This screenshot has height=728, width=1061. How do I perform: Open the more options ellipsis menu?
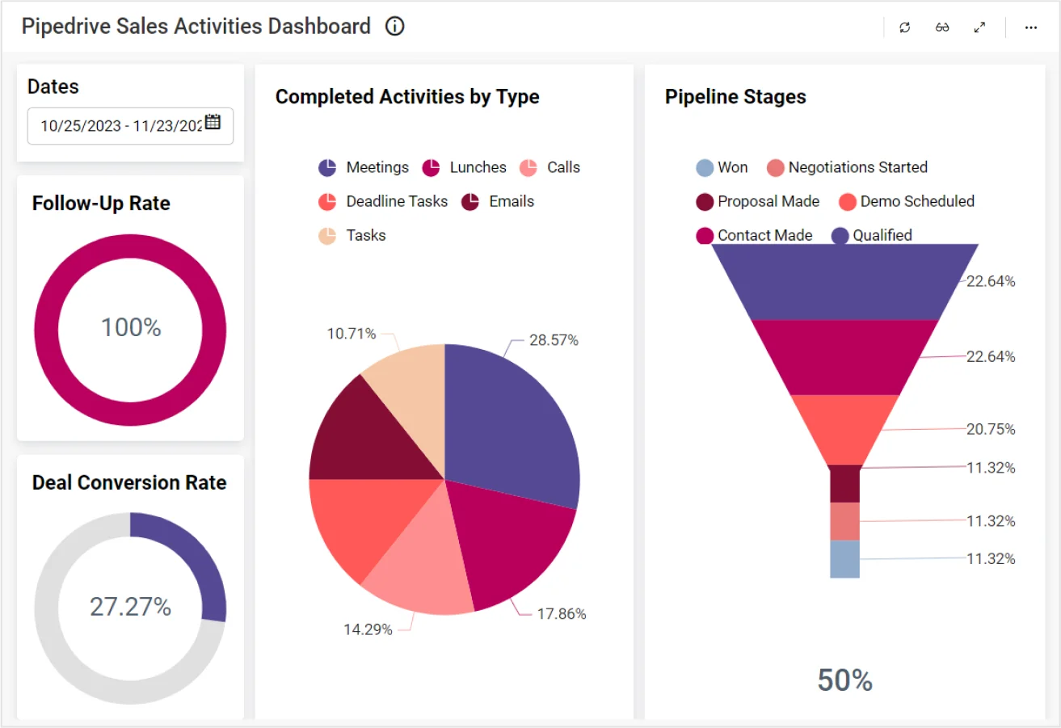pos(1030,27)
